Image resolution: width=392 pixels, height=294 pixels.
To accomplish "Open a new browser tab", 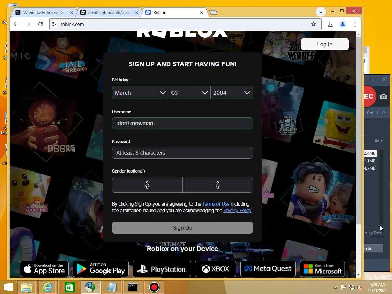I will click(213, 12).
